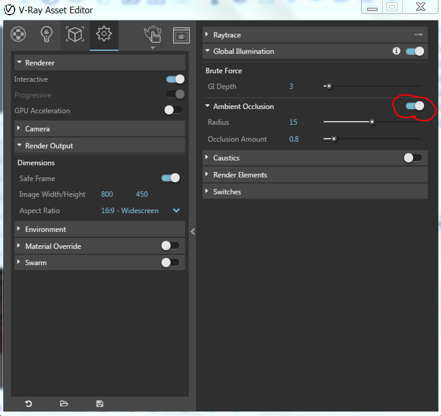441x416 pixels.
Task: Collapse the Ambient Occlusion section
Action: pyautogui.click(x=207, y=106)
